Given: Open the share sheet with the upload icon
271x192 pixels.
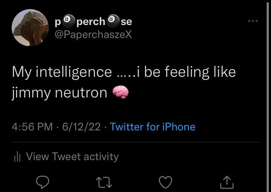Looking at the screenshot, I should [x=227, y=182].
